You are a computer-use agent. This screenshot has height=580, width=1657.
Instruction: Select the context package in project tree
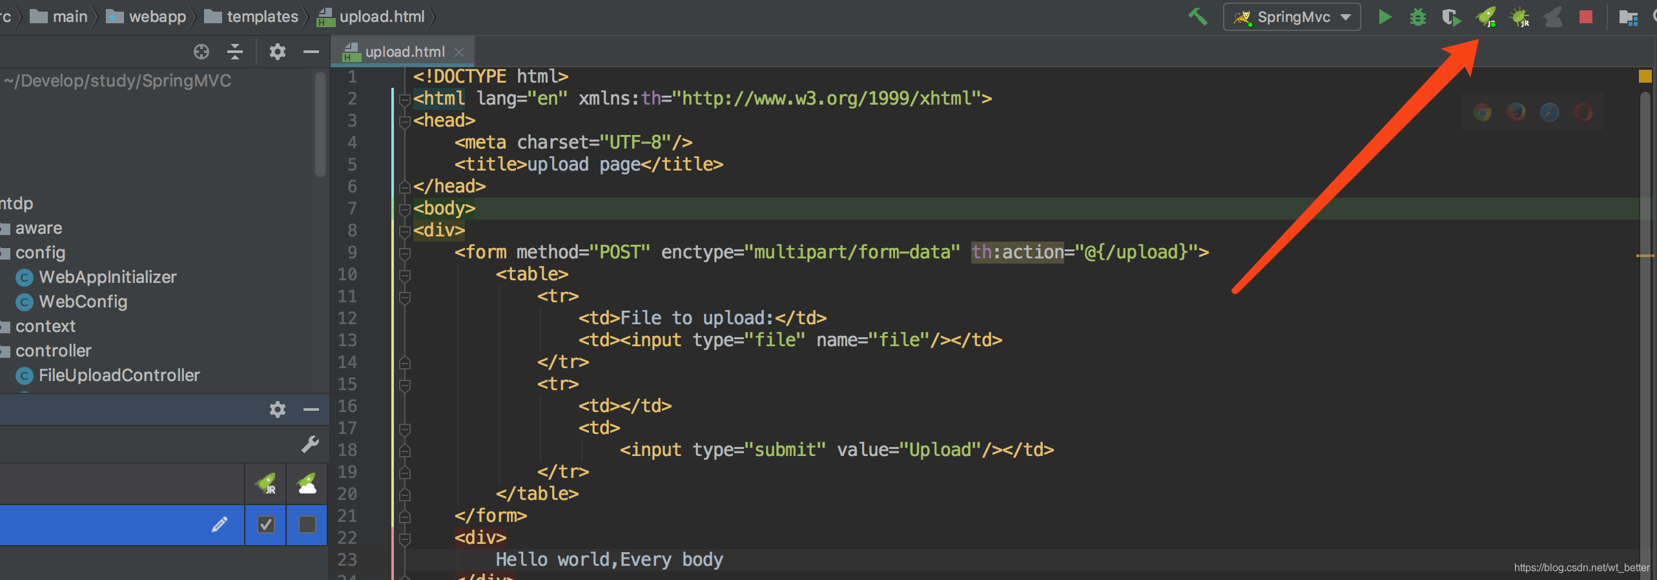coord(45,326)
